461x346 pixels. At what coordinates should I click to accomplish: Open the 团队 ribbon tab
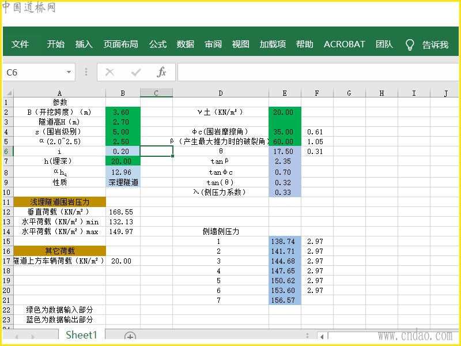[x=384, y=44]
